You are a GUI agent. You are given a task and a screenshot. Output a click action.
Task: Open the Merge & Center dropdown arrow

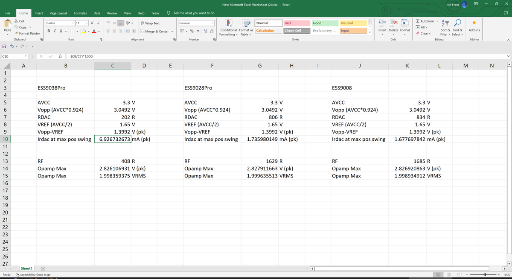click(172, 31)
